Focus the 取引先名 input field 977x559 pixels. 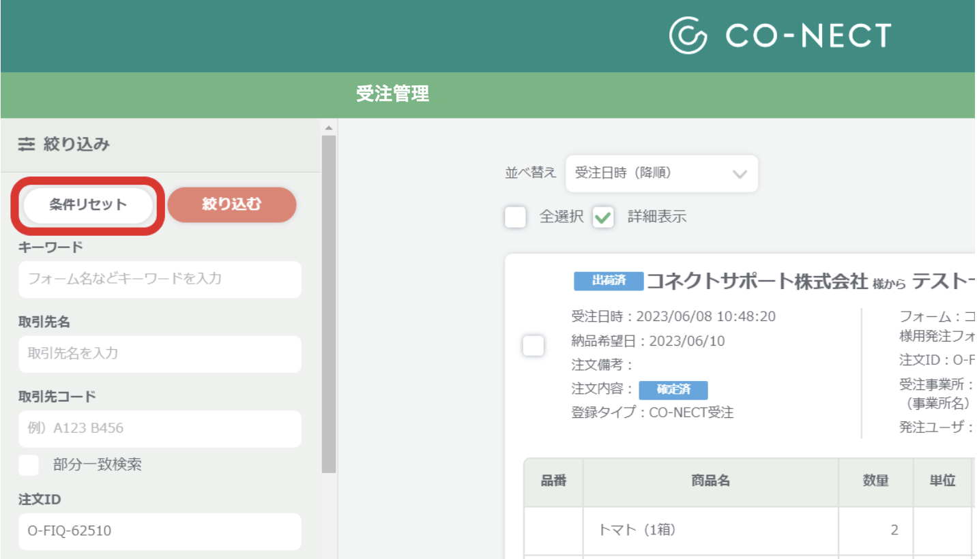(160, 354)
